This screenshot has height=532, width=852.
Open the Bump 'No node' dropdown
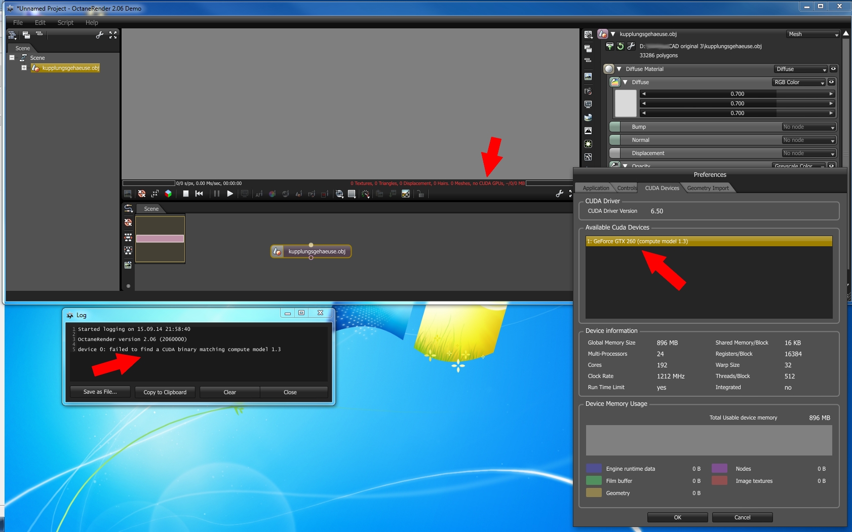(x=808, y=127)
